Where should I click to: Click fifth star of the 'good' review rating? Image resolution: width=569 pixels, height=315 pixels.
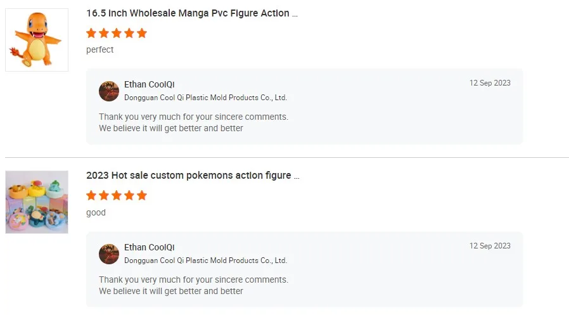(142, 195)
